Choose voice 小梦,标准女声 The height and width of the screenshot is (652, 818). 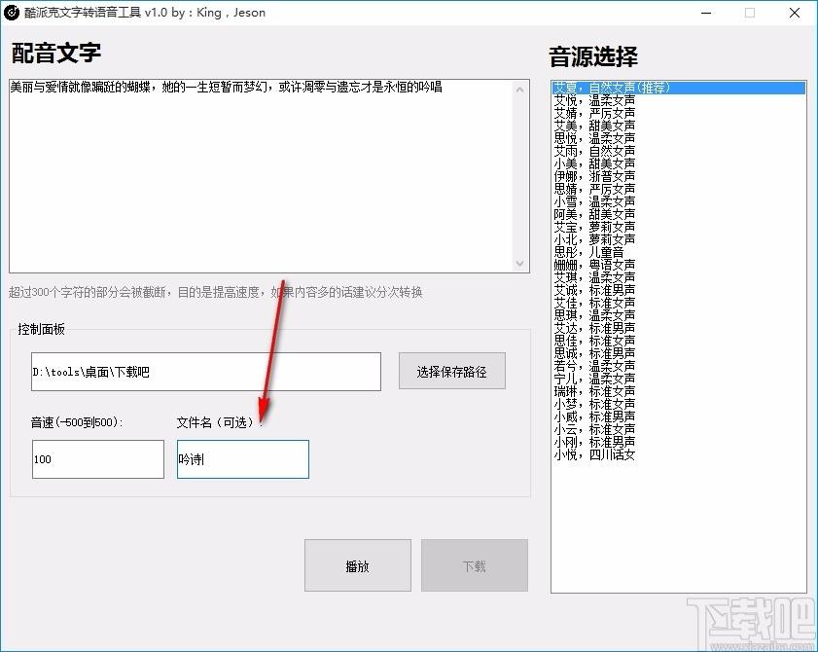click(678, 404)
